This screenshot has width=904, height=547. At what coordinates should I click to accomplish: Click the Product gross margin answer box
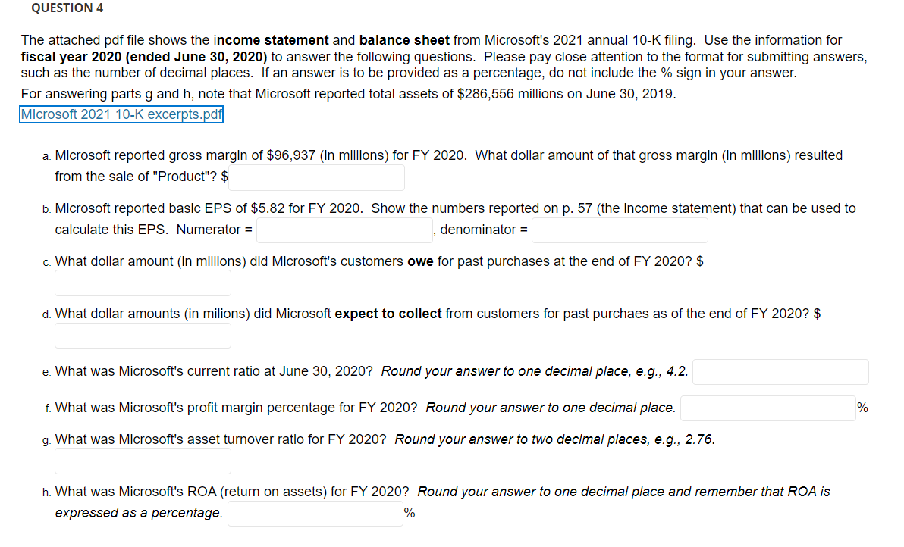pyautogui.click(x=316, y=177)
